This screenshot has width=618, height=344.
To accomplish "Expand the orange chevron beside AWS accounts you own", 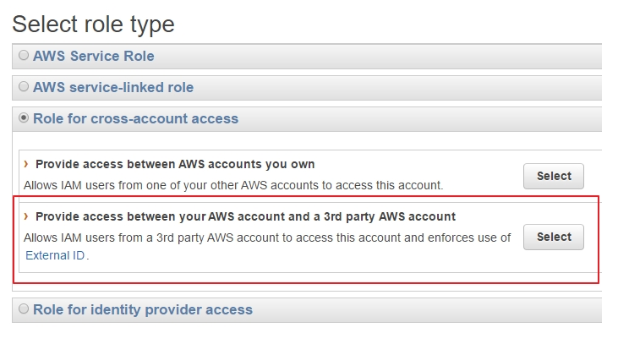I will pyautogui.click(x=26, y=163).
